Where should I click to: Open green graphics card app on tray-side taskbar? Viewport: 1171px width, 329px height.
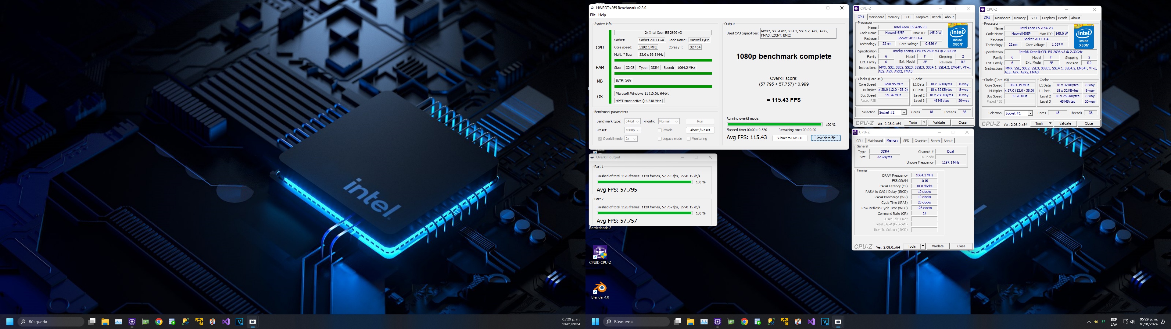(731, 322)
